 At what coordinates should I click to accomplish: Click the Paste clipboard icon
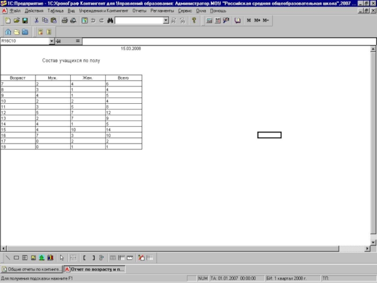tap(54, 21)
